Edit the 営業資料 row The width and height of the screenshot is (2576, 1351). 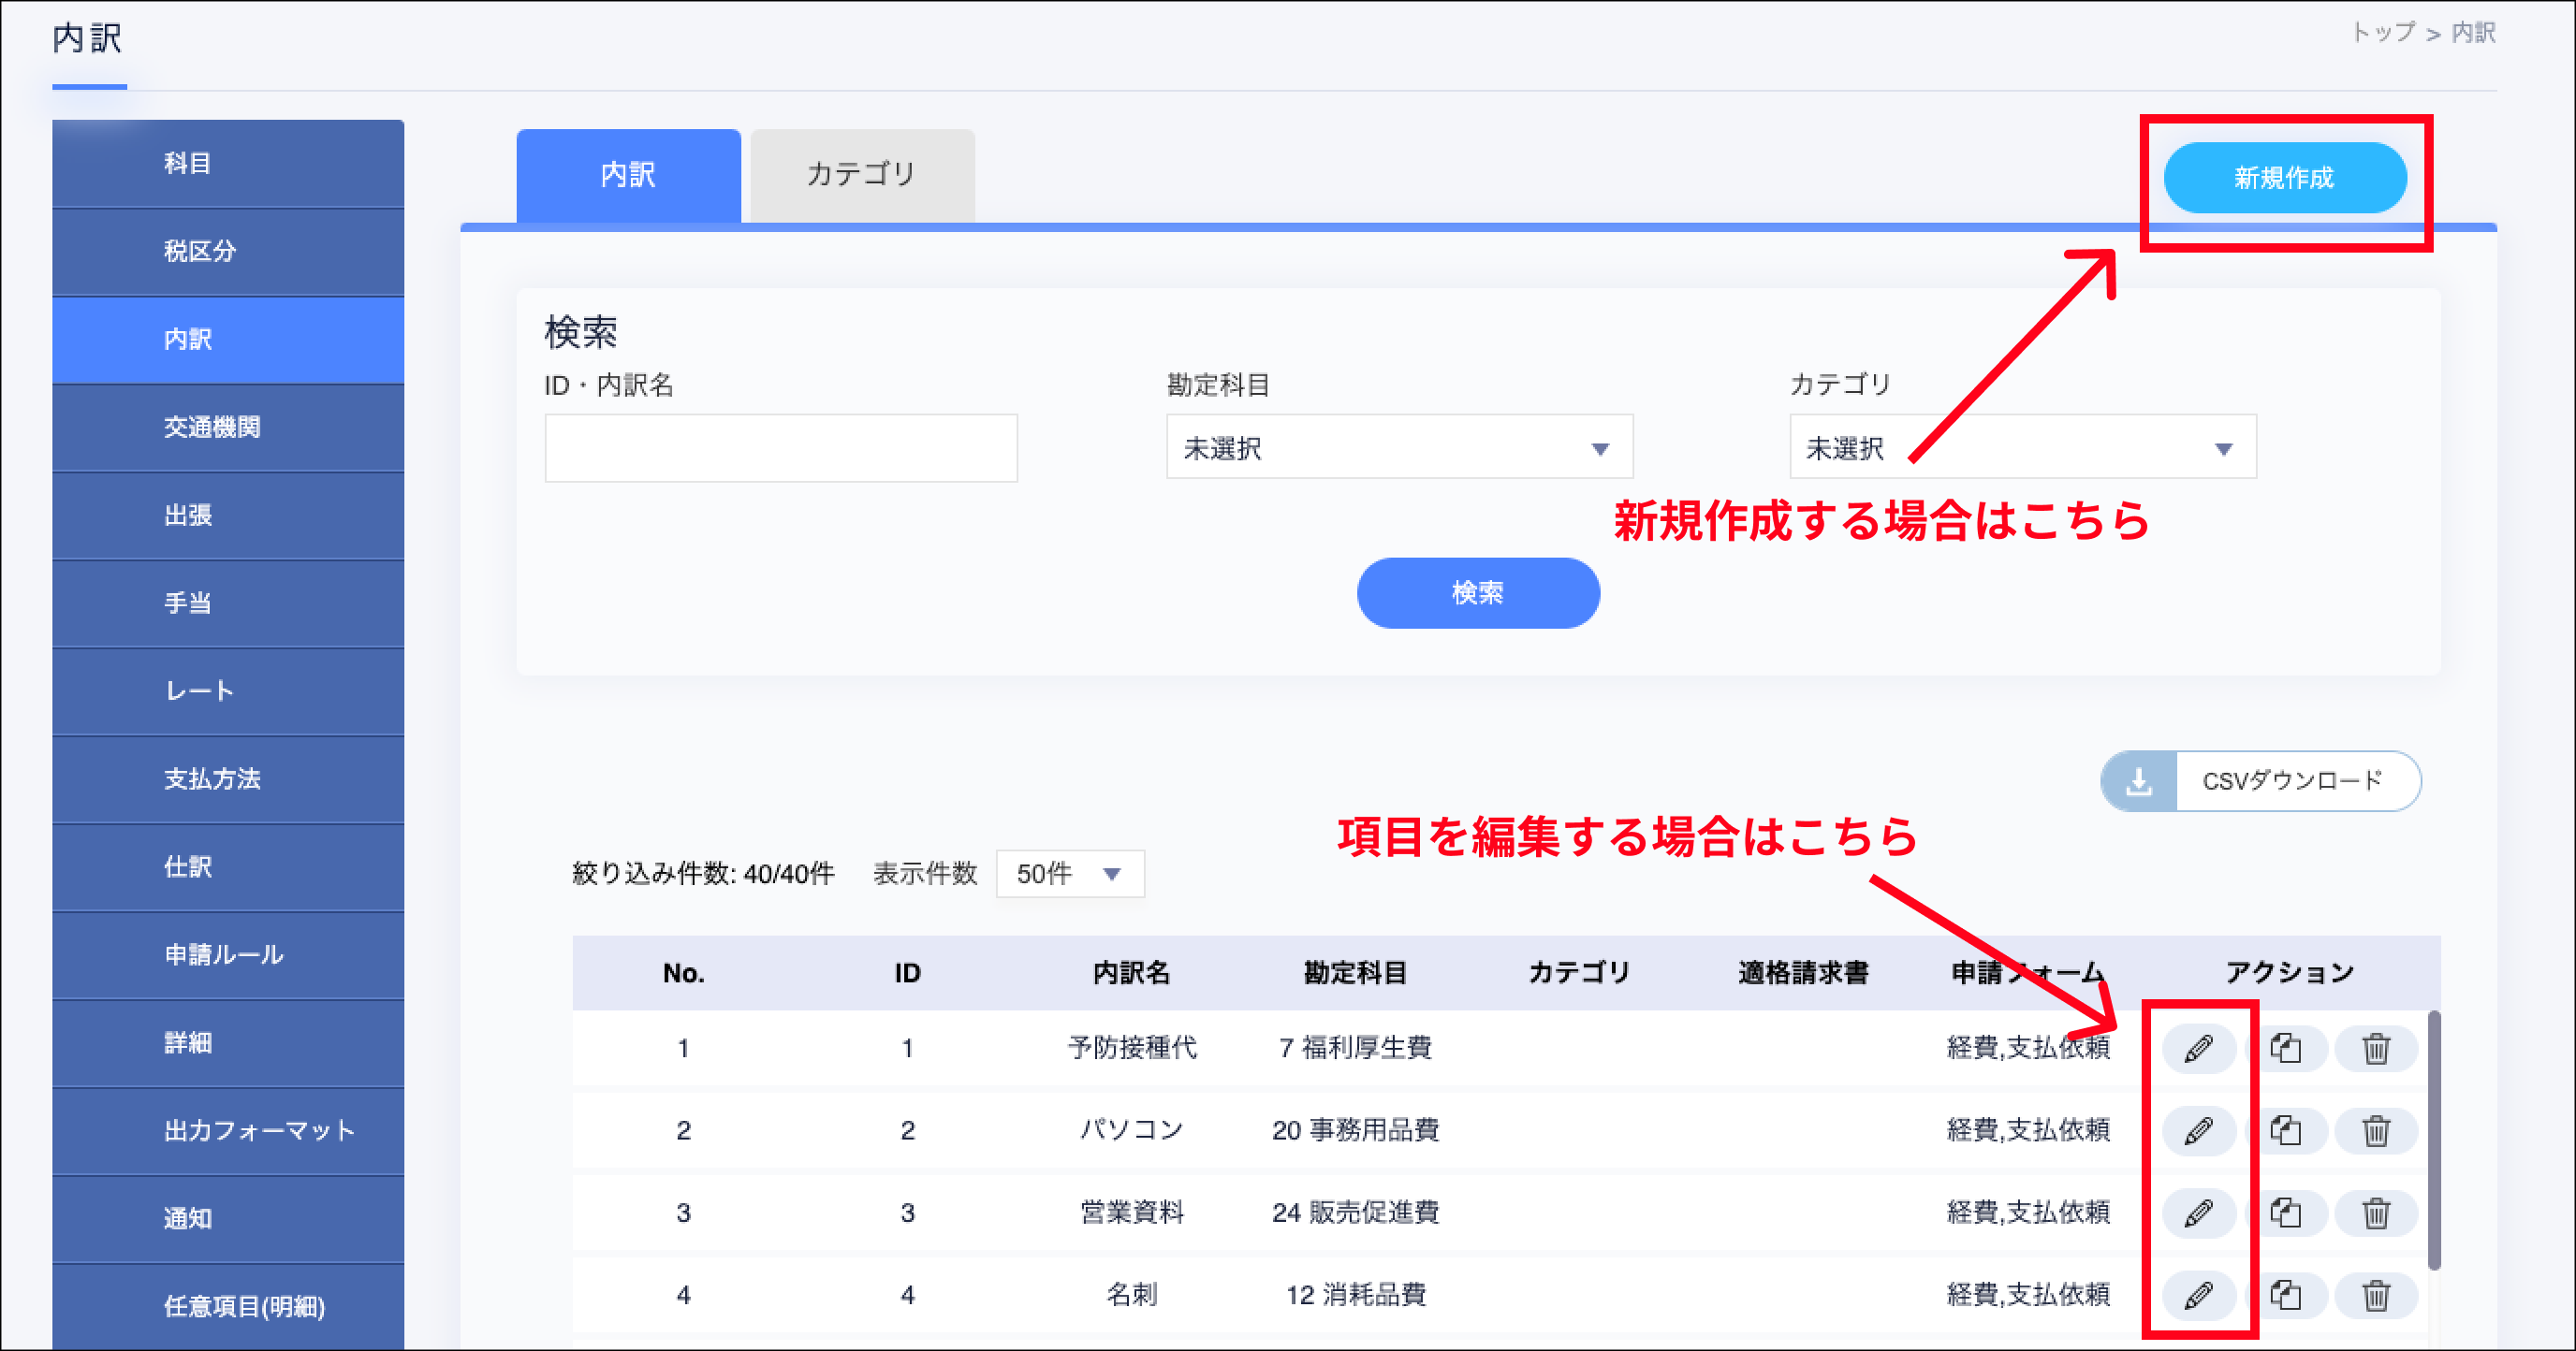click(2198, 1213)
